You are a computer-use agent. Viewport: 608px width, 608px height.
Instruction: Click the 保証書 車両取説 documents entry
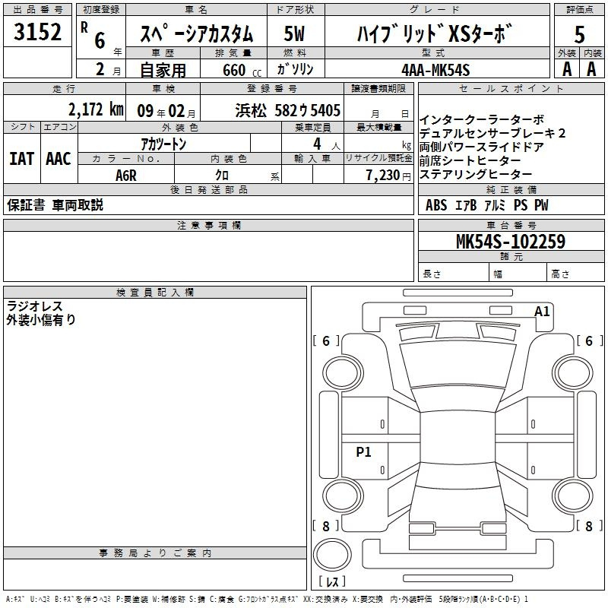coord(55,205)
